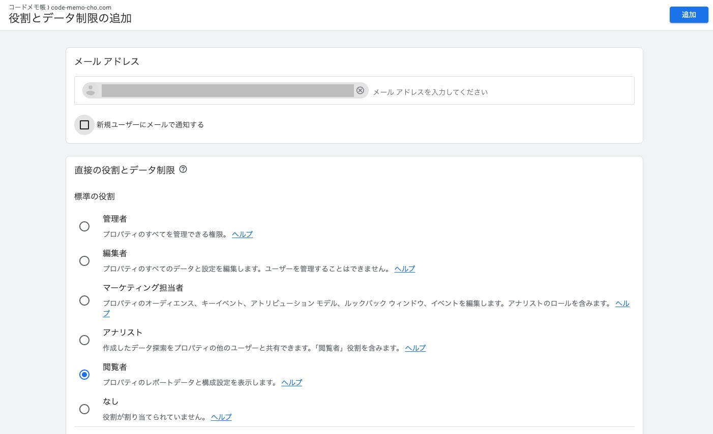Click the メール アドレス section heading

point(107,61)
